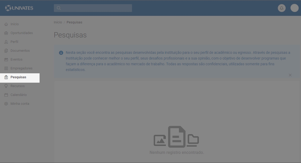Screen dimensions: 301x163
Task: Click the Univates logo
Action: [x=19, y=8]
